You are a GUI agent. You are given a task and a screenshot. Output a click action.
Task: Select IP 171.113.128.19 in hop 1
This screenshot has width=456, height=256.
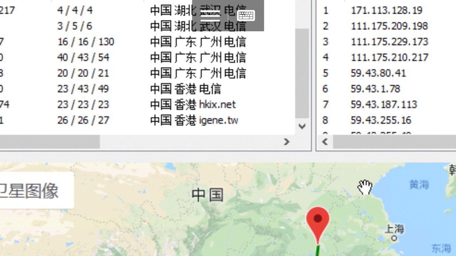point(387,10)
